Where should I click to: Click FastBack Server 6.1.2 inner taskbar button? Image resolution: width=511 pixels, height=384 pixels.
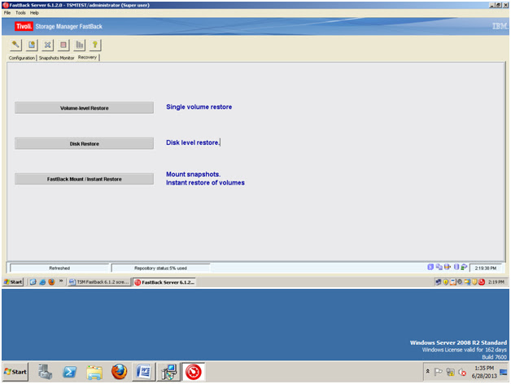164,282
